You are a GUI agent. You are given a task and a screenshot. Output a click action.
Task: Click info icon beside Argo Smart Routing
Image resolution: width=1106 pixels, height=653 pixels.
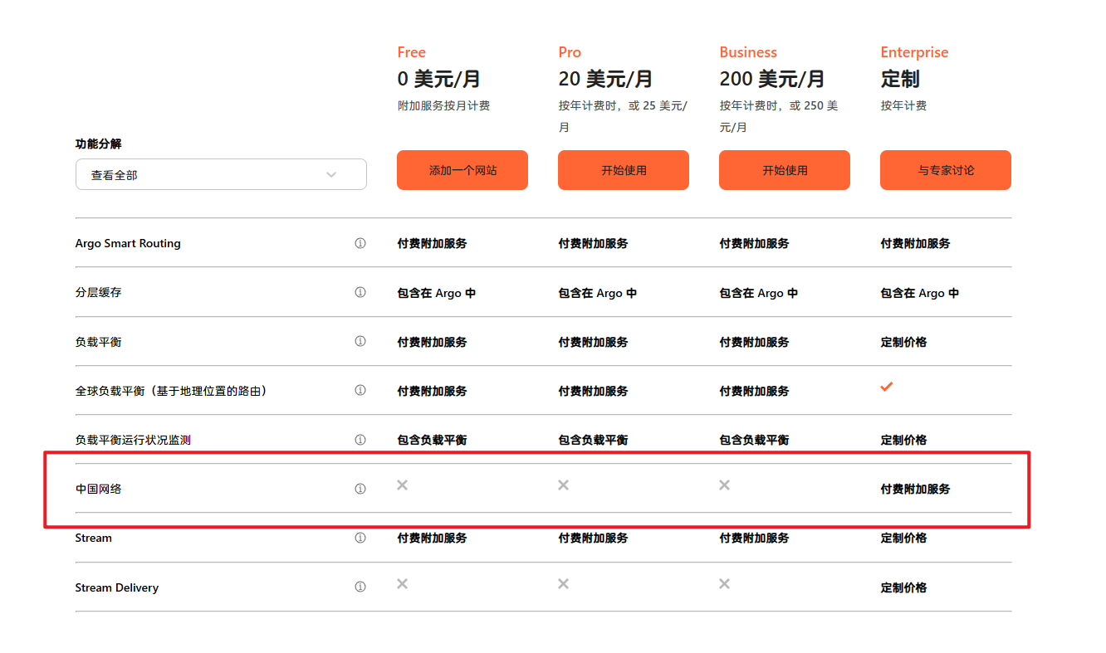click(360, 243)
